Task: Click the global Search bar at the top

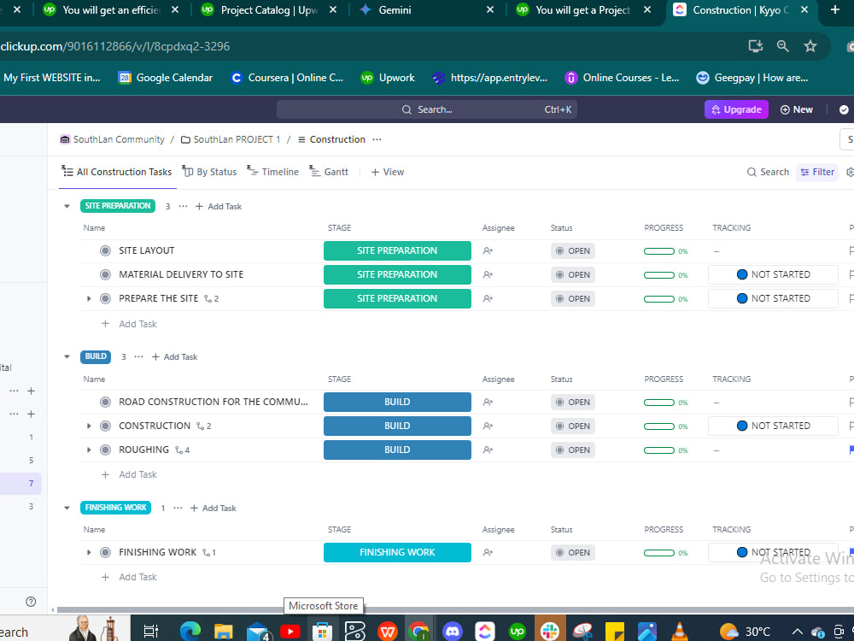Action: [x=427, y=109]
